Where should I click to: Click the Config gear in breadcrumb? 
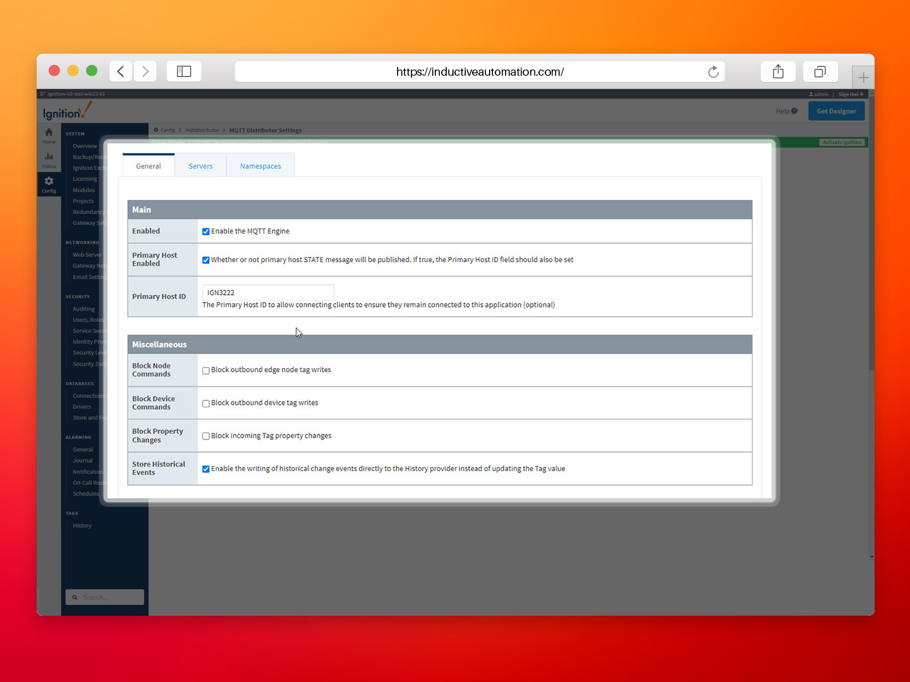(x=156, y=130)
